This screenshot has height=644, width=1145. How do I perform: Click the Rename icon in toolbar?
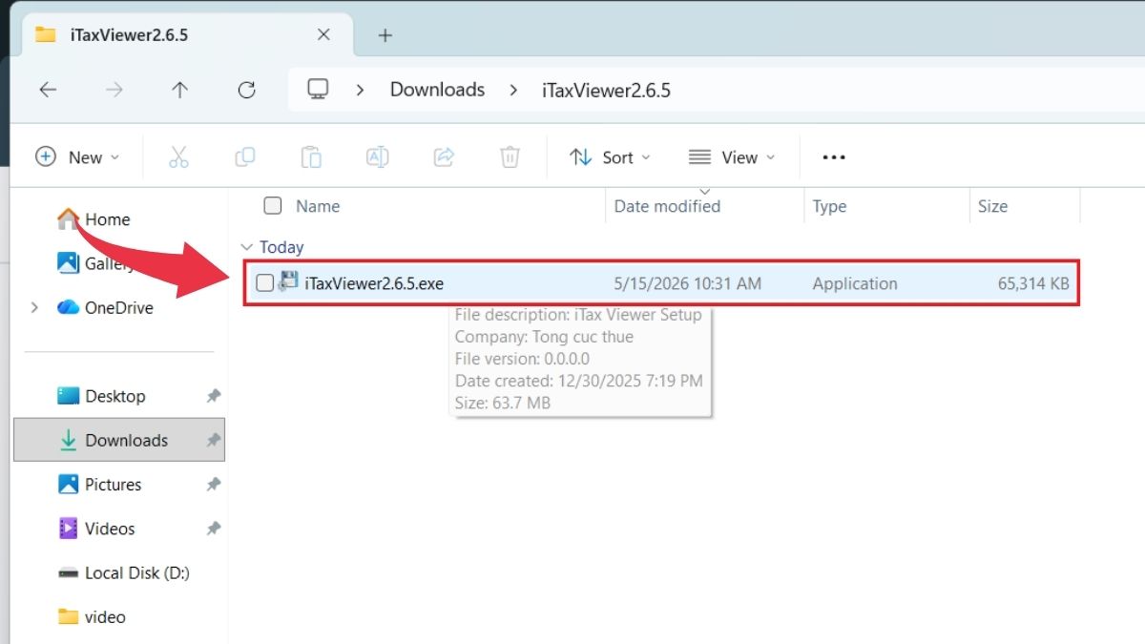377,157
